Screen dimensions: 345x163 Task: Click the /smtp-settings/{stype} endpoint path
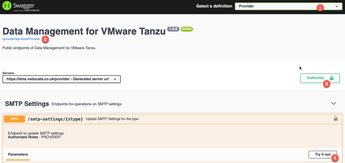pyautogui.click(x=55, y=119)
